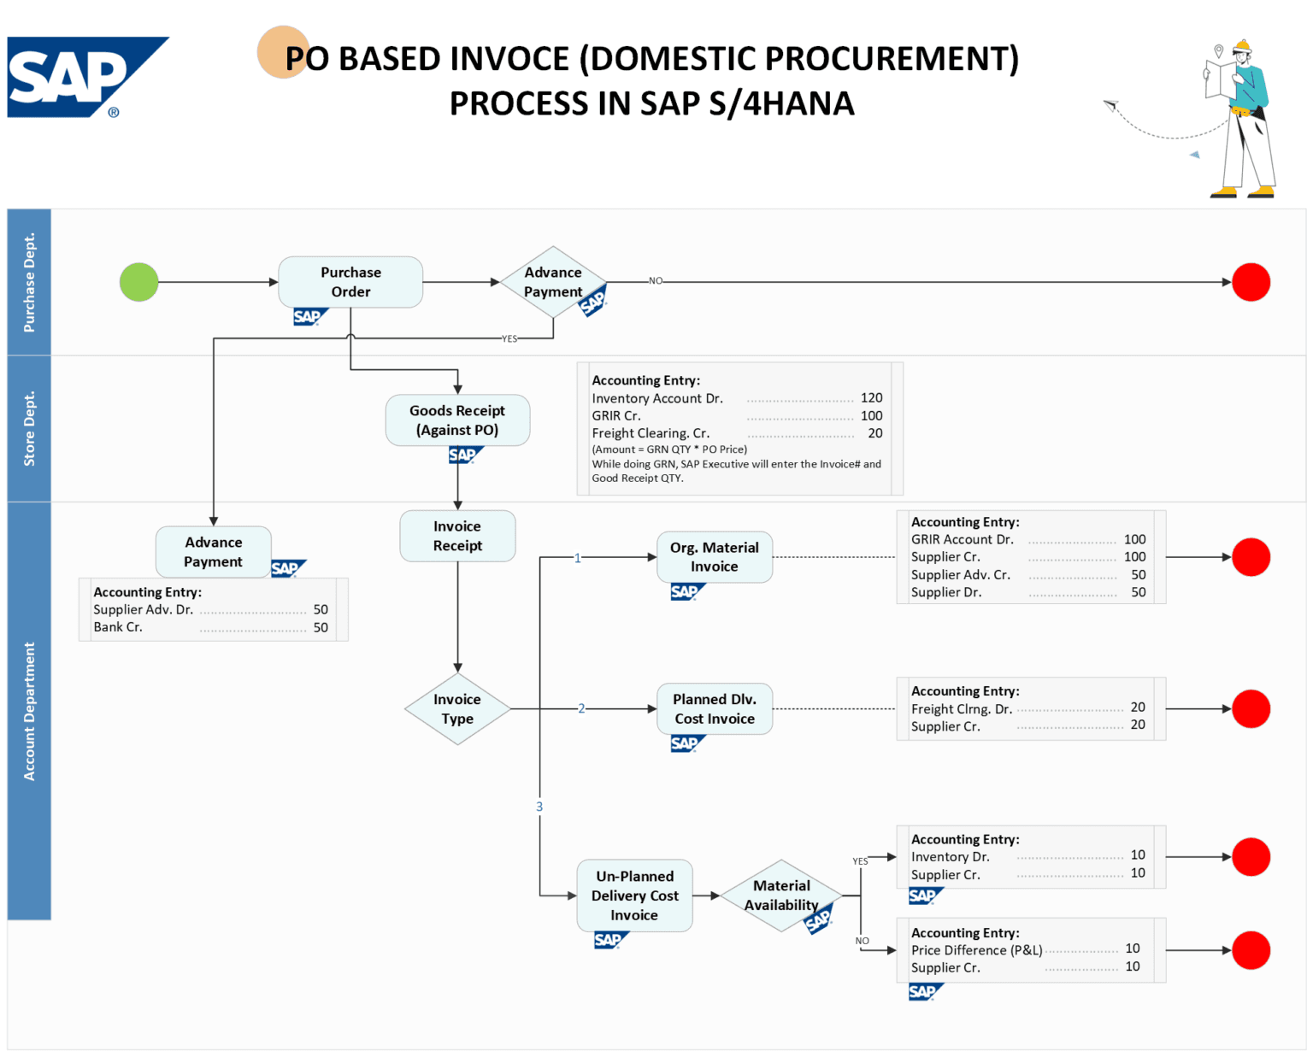Screen dimensions: 1313x1057
Task: Click 'GRIR Account Dr.' entry line
Action: coord(1028,540)
